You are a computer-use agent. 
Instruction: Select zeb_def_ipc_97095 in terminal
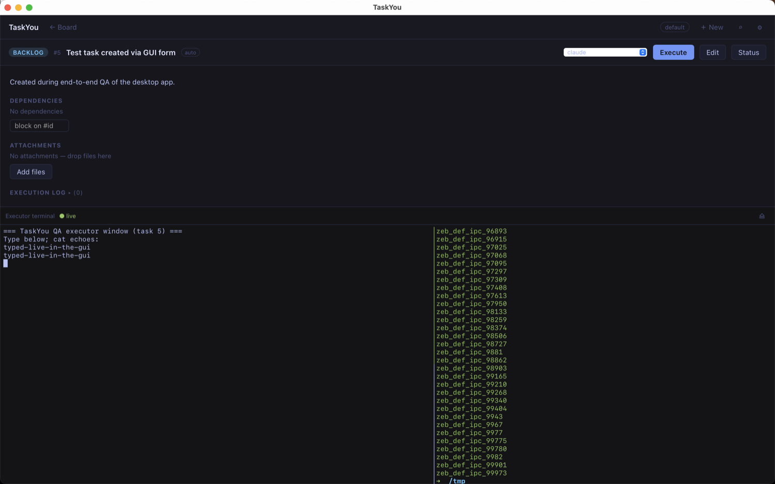471,263
